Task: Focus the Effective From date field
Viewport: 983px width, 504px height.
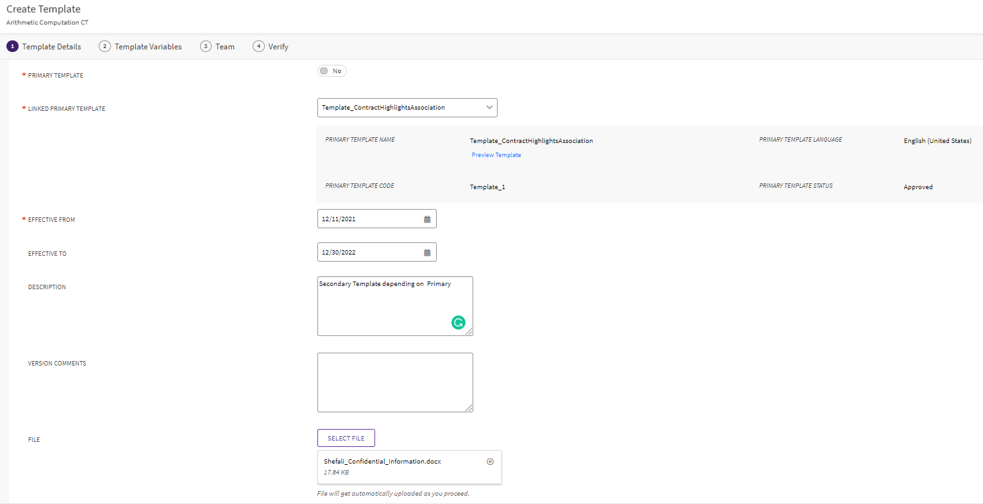Action: pos(369,219)
